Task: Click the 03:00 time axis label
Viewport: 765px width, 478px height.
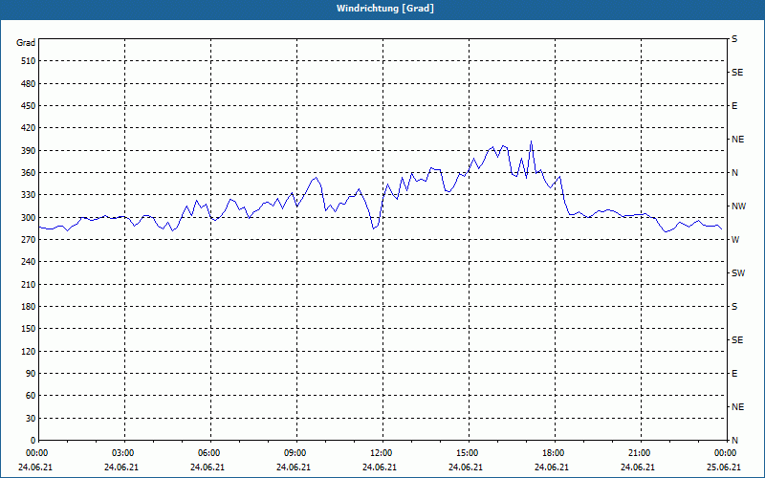Action: coord(122,452)
